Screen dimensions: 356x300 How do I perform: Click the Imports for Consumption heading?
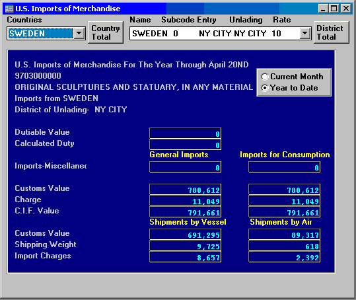[285, 155]
